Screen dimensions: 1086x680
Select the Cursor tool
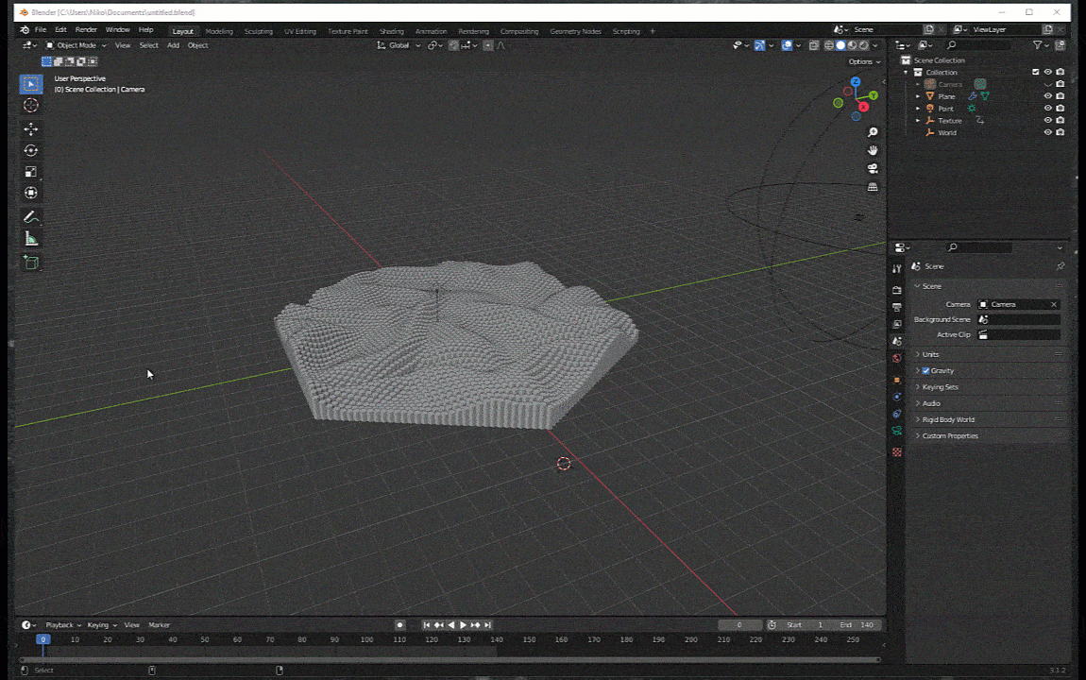coord(30,105)
